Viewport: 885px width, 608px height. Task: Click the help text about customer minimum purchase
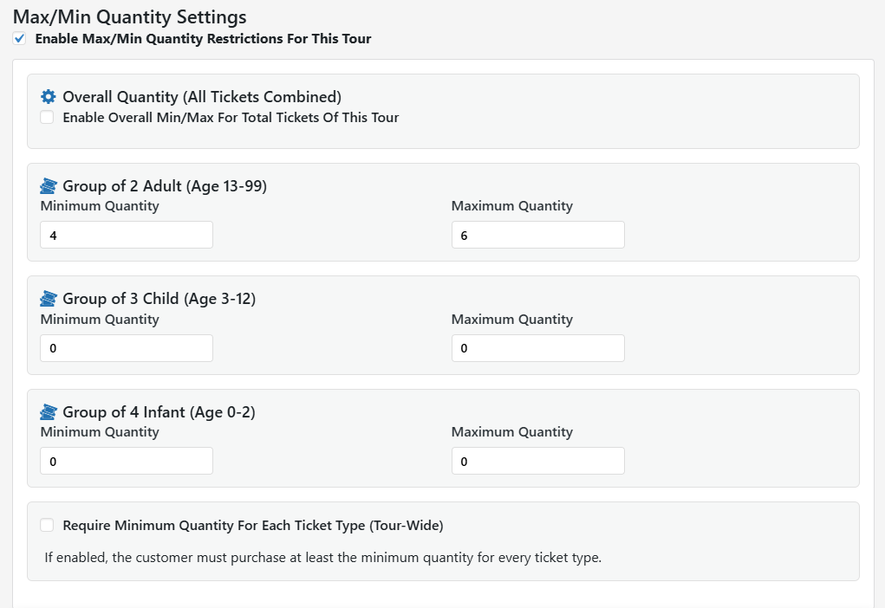322,558
